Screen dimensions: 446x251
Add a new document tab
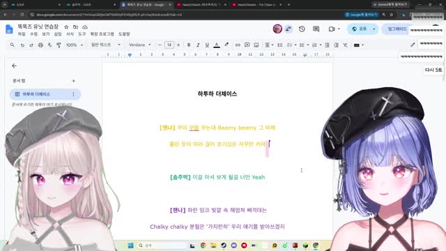pyautogui.click(x=74, y=81)
